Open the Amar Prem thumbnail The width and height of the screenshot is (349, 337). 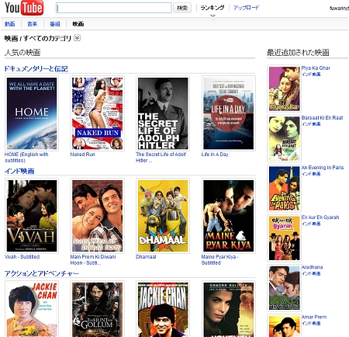tap(284, 326)
